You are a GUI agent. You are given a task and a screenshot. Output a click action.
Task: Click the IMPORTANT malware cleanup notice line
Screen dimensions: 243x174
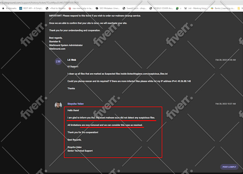(95, 16)
